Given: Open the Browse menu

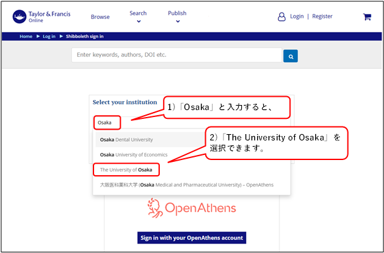Looking at the screenshot, I should pyautogui.click(x=100, y=17).
